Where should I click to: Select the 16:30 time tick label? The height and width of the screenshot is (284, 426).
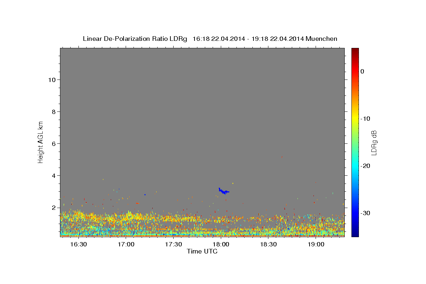[x=78, y=245]
